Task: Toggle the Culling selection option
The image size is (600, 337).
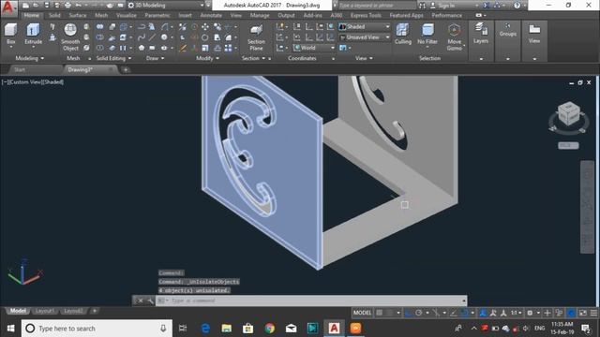Action: pos(403,34)
